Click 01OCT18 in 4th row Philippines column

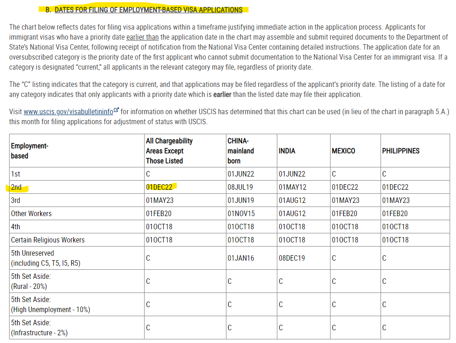[x=395, y=227]
